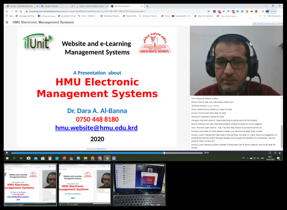Viewport: 287px width, 210px height.
Task: Click the playback progress slider handle
Action: coord(164,153)
